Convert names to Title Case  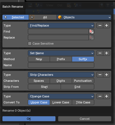[83, 102]
